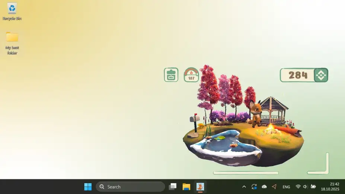Click the taskbar Search box

(x=130, y=187)
